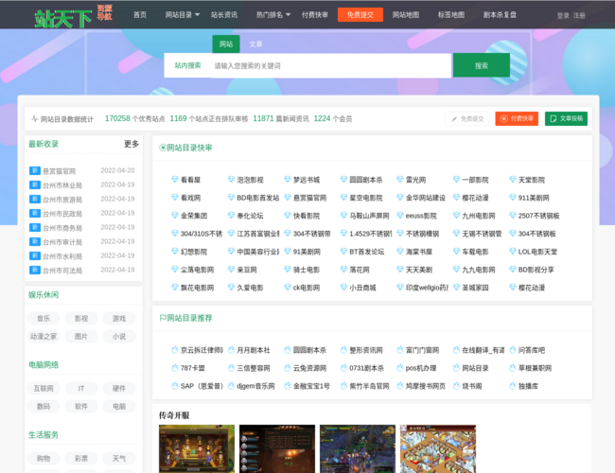Click the 免费提交 pencil button in stats bar
Image resolution: width=615 pixels, height=473 pixels.
[467, 119]
